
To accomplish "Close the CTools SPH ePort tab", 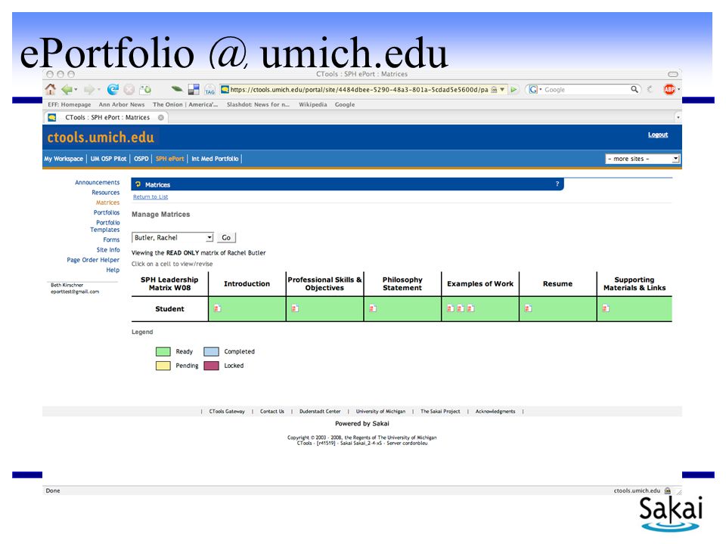I will [x=160, y=118].
